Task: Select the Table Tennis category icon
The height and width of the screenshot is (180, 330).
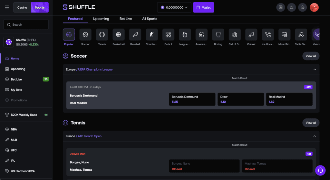Action: (301, 35)
